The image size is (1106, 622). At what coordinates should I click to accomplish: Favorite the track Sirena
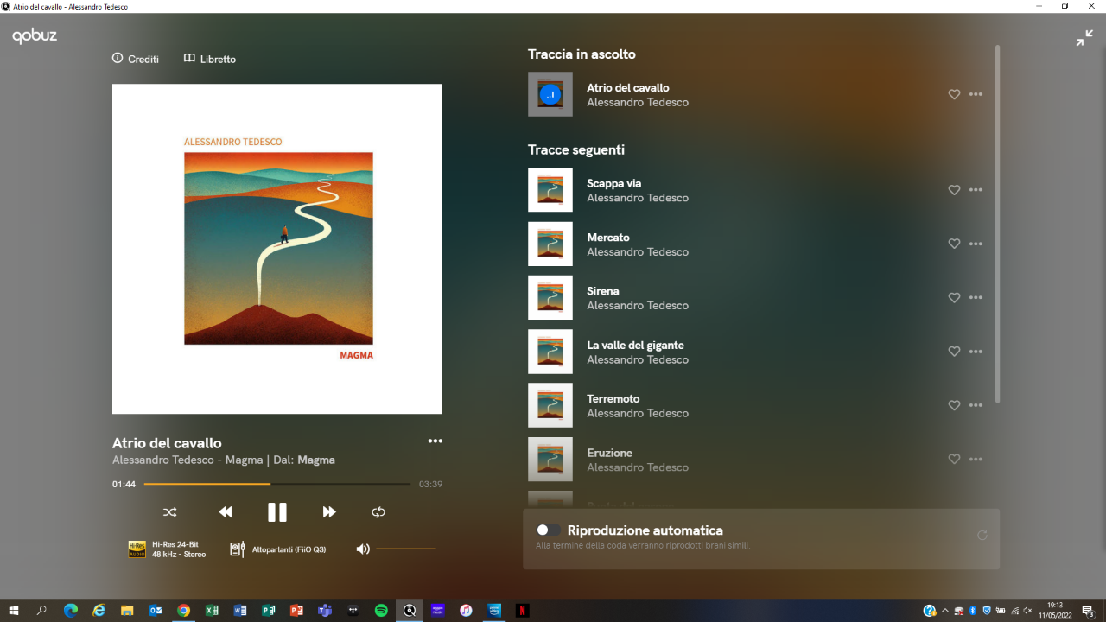[x=954, y=298]
